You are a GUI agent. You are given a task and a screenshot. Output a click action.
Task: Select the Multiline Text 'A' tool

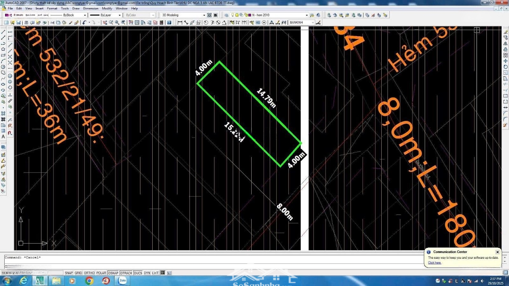pyautogui.click(x=3, y=136)
